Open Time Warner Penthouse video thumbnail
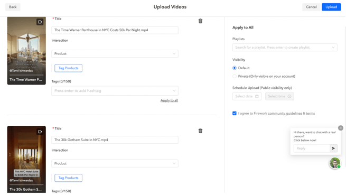 pyautogui.click(x=26, y=51)
